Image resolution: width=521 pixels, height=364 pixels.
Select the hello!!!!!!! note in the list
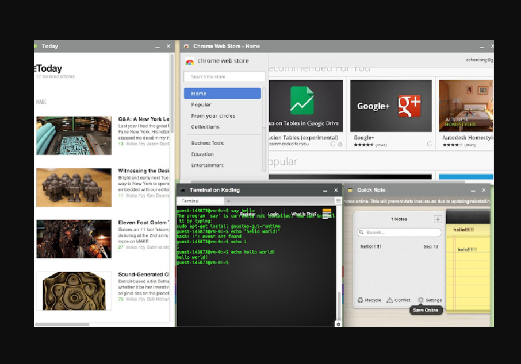(399, 246)
